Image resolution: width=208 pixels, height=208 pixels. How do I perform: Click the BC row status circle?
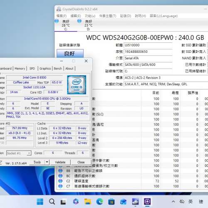(x=60, y=176)
